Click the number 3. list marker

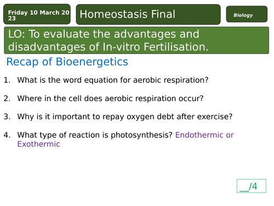coord(7,116)
